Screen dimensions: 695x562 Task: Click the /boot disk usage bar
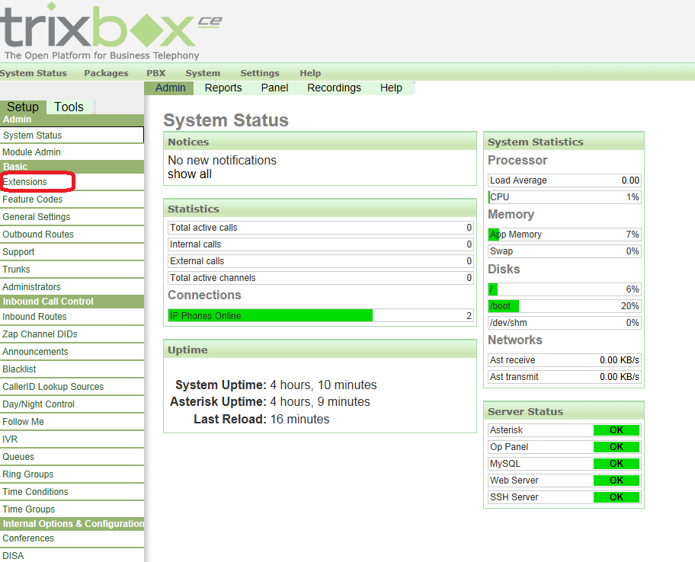504,306
